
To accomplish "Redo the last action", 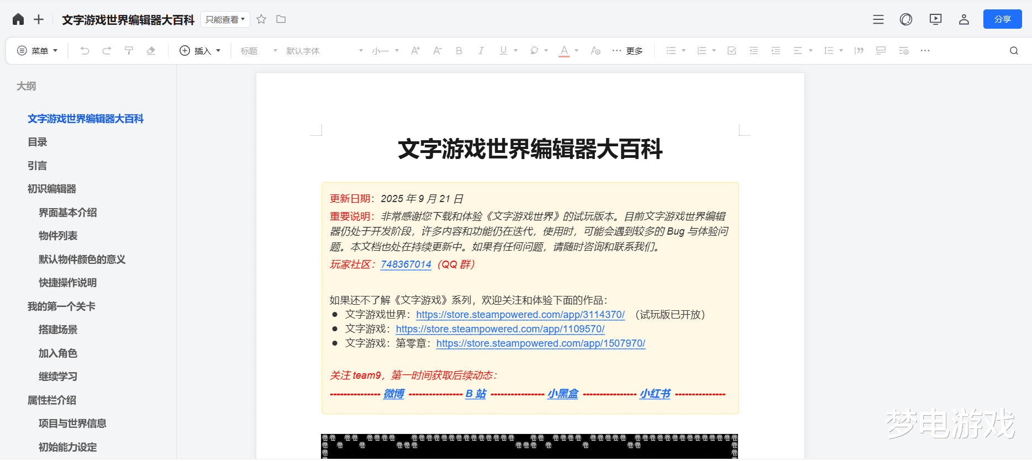I will pos(107,51).
